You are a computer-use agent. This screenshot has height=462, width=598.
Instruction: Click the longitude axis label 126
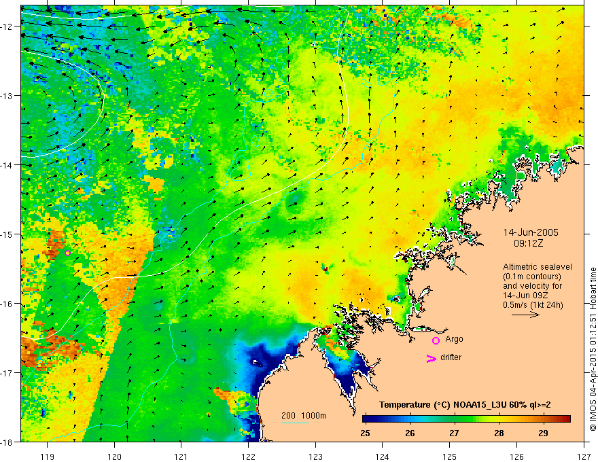[x=516, y=457]
